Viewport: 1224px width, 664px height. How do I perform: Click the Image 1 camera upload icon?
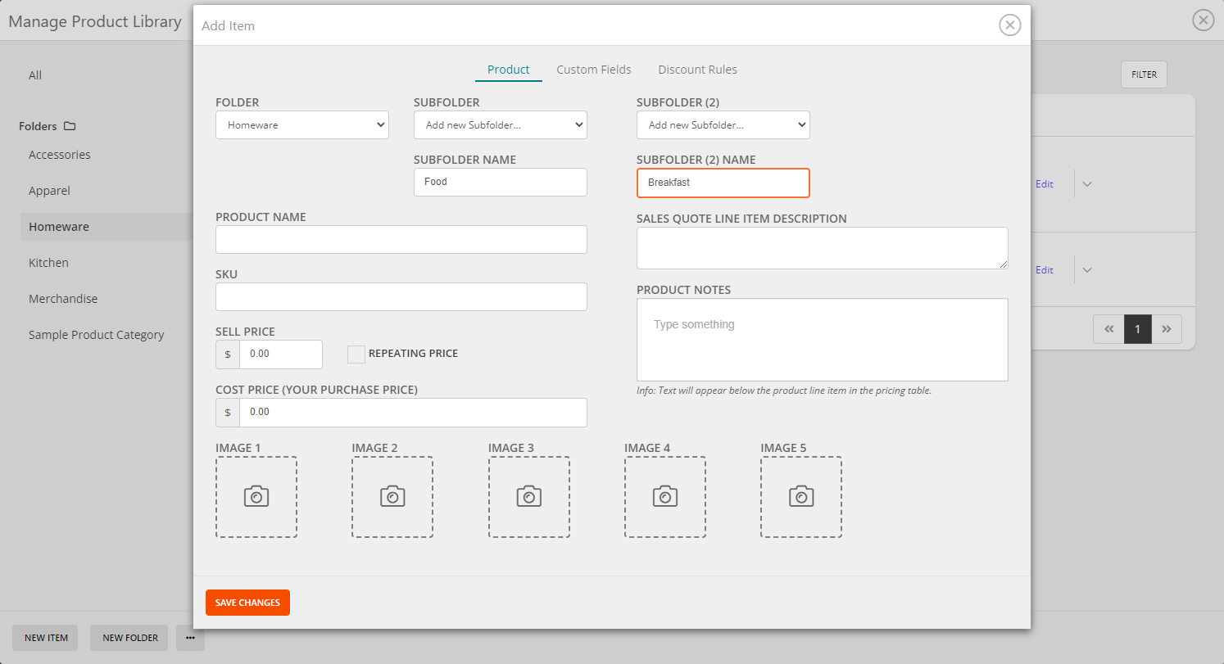click(256, 496)
